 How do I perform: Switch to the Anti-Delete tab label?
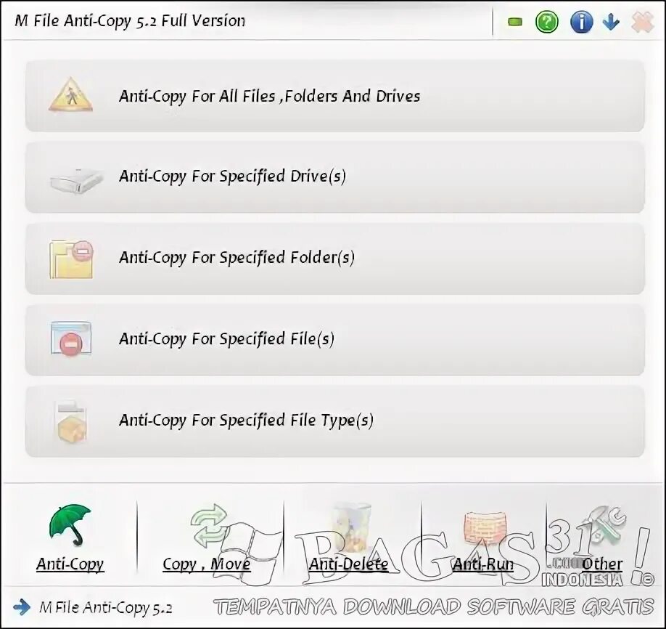pyautogui.click(x=348, y=564)
